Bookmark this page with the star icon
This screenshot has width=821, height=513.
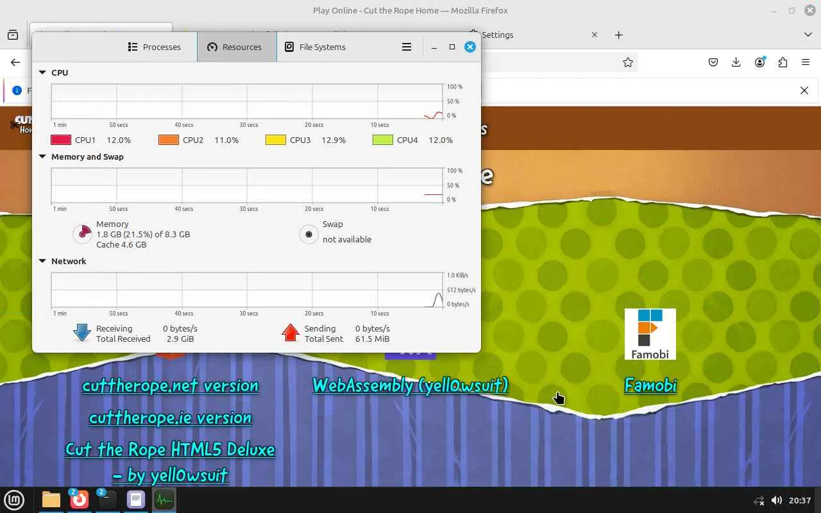pos(628,62)
